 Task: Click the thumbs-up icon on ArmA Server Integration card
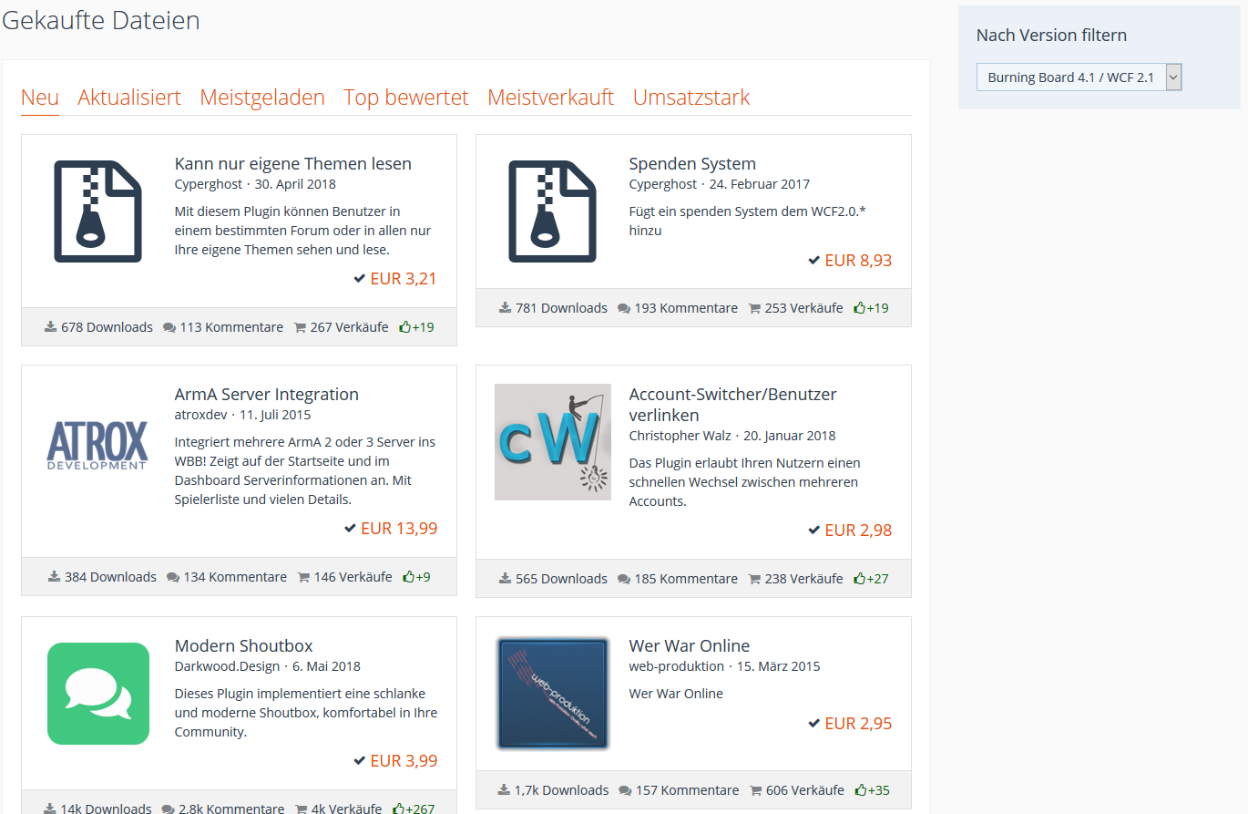408,577
